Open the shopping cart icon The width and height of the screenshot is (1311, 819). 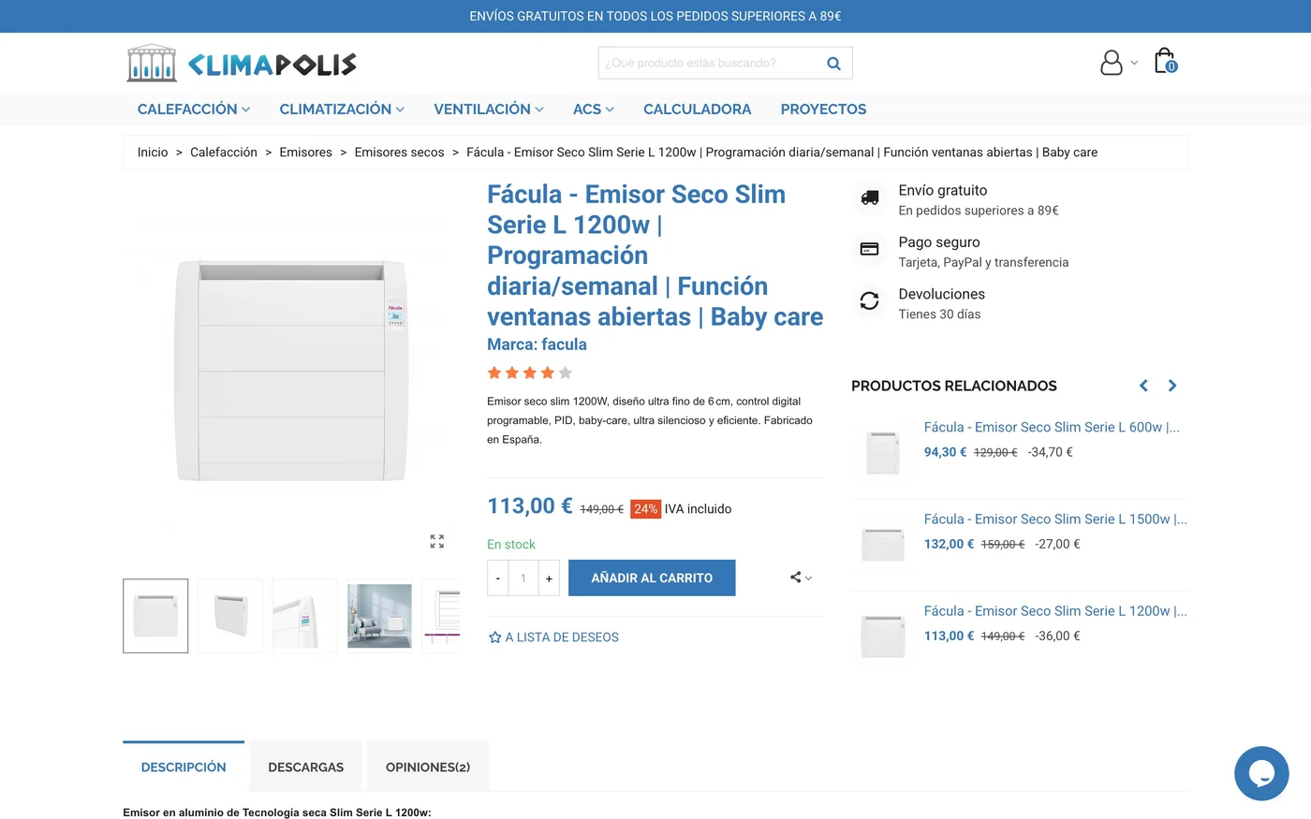click(1165, 61)
